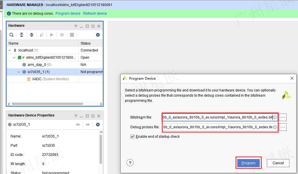The width and height of the screenshot is (298, 174).
Task: Click the IR length value 6
Action: [x=43, y=164]
